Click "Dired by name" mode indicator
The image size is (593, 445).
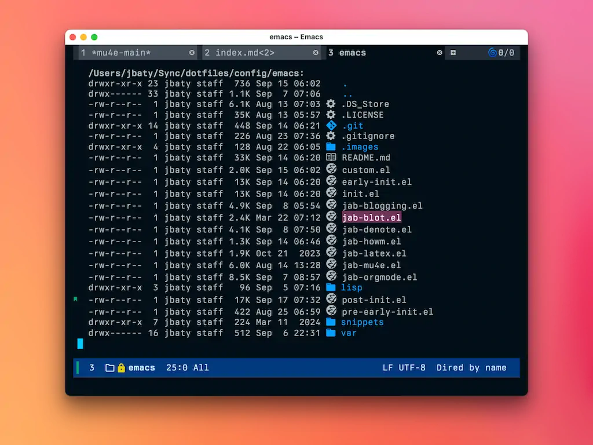click(x=471, y=368)
